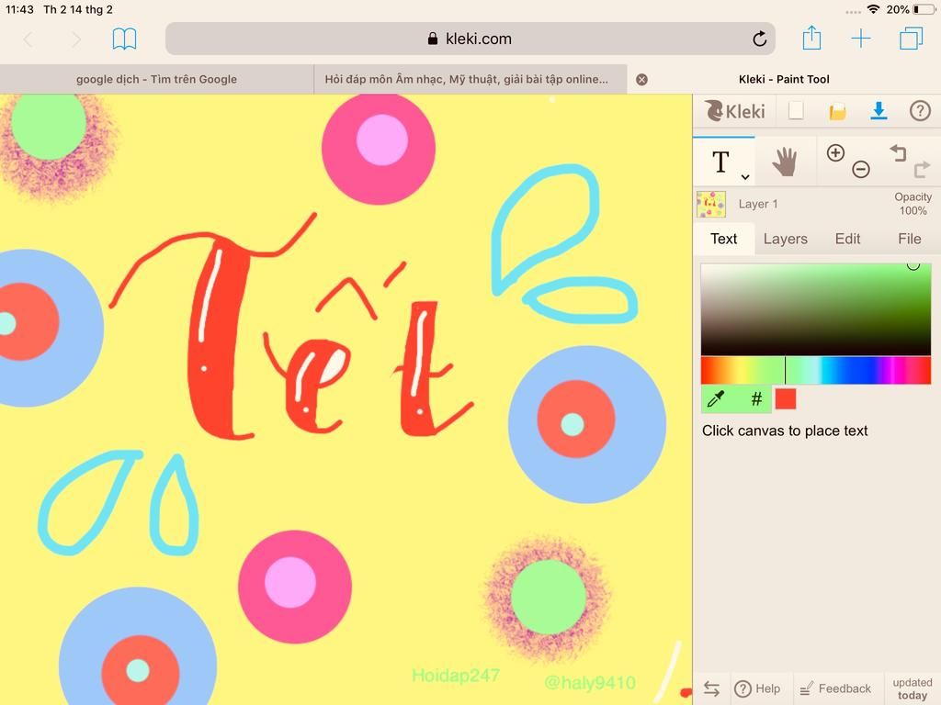The image size is (941, 705).
Task: Go forward in Safari
Action: pyautogui.click(x=75, y=39)
